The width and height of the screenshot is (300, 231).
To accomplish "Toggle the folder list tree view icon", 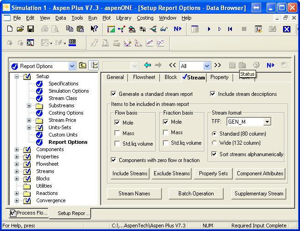I will click(x=94, y=66).
